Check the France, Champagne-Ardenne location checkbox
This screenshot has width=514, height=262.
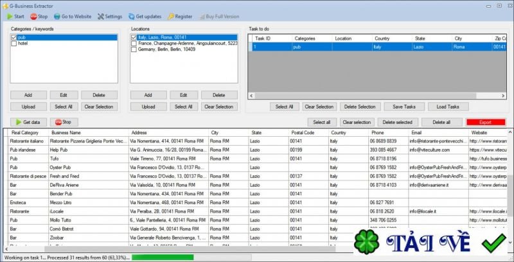point(134,43)
